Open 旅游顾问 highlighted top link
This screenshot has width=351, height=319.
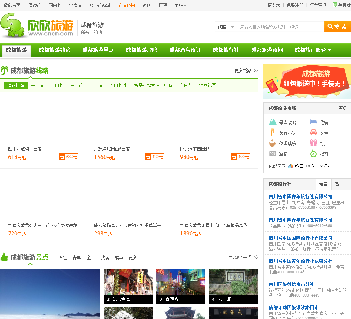(x=126, y=5)
